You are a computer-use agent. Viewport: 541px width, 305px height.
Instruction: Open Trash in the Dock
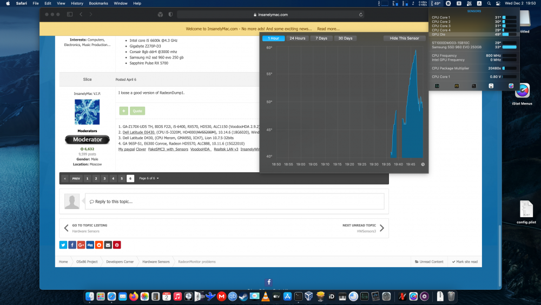451,296
